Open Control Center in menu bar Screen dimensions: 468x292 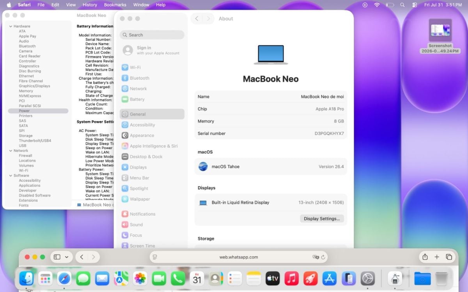click(414, 5)
